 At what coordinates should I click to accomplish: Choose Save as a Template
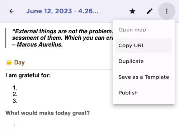(143, 77)
